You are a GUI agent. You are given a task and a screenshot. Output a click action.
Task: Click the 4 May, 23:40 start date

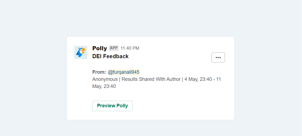coord(198,79)
